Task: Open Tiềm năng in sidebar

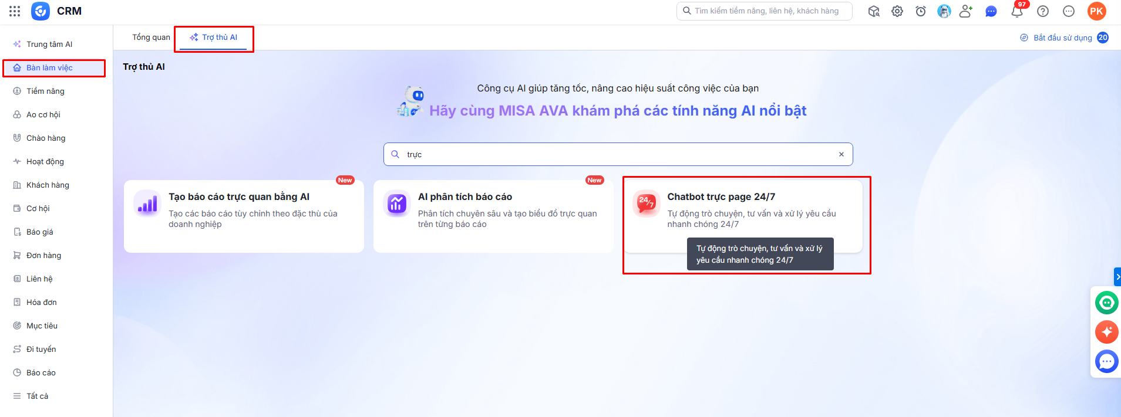Action: (x=56, y=91)
